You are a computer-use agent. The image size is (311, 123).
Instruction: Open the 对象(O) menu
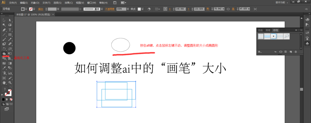tap(35, 3)
